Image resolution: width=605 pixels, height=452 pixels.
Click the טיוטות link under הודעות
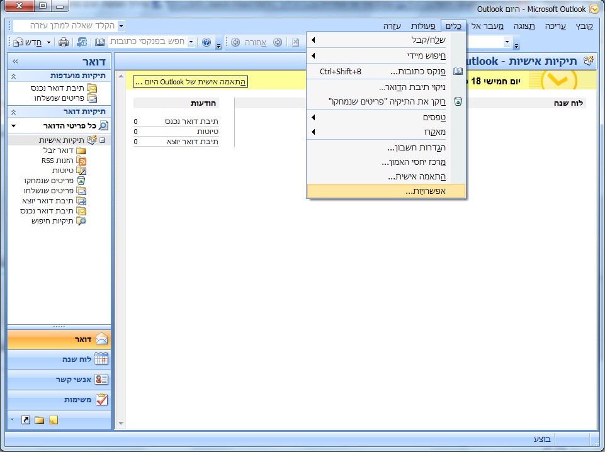pyautogui.click(x=208, y=132)
